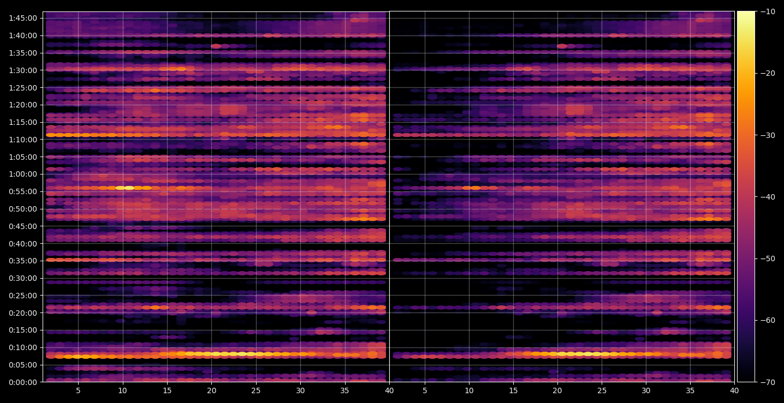784x403 pixels.
Task: Pick x-axis label 20 under the right heatmap
Action: click(557, 391)
